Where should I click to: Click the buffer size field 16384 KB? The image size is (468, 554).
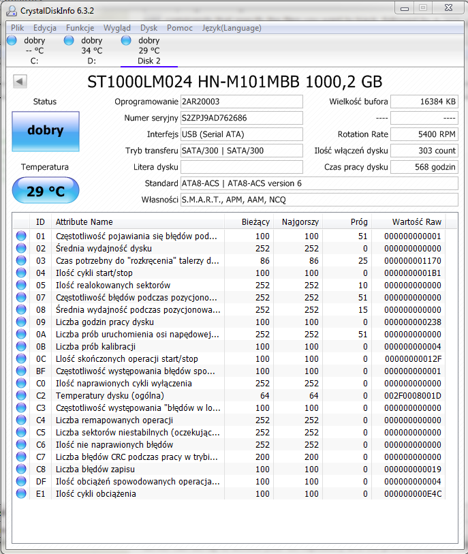424,102
